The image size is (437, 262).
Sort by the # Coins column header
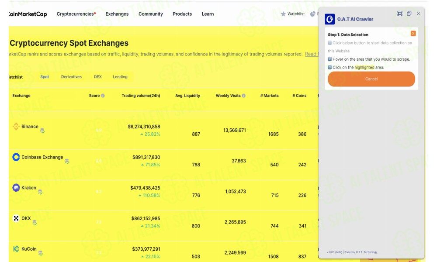click(x=299, y=96)
